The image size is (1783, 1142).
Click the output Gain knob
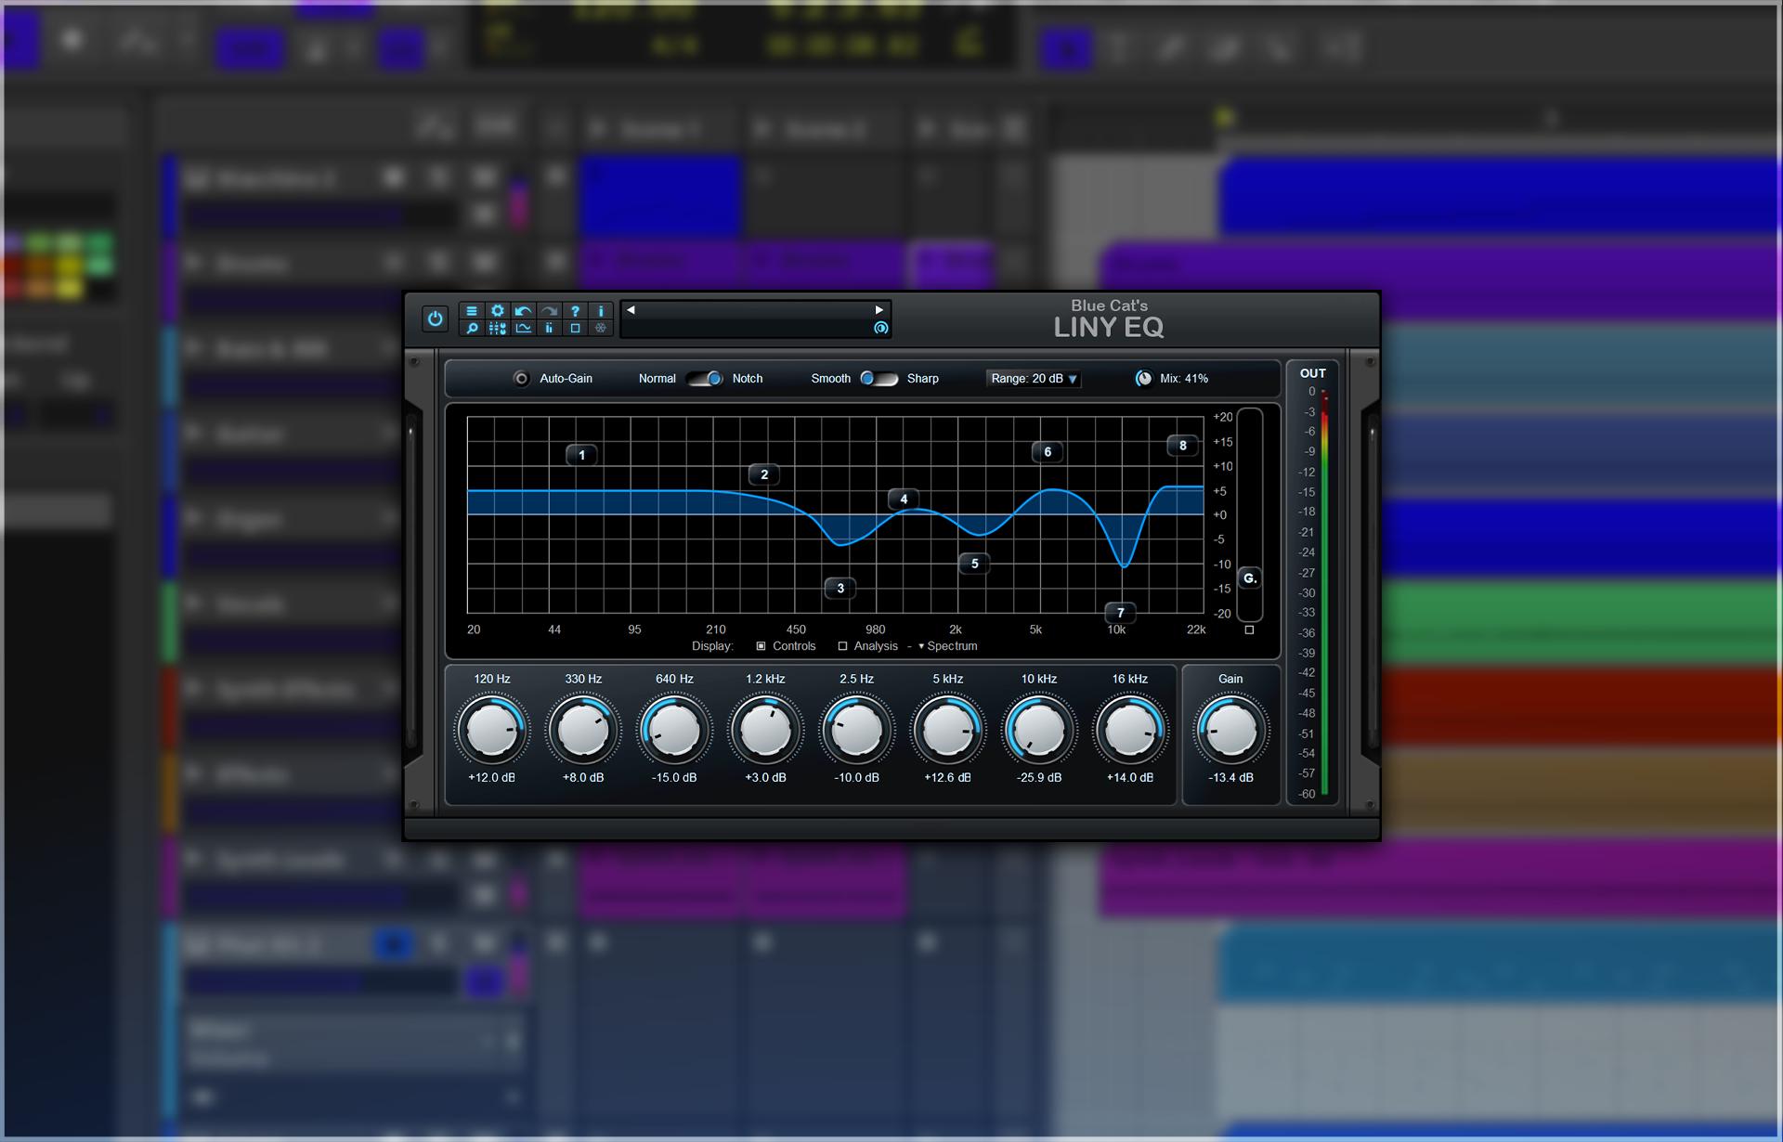[x=1230, y=731]
